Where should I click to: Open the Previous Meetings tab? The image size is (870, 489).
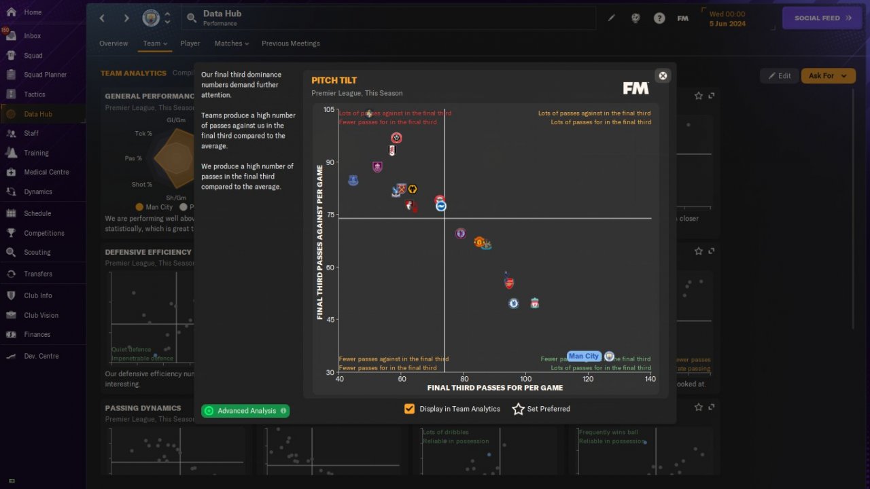(291, 43)
